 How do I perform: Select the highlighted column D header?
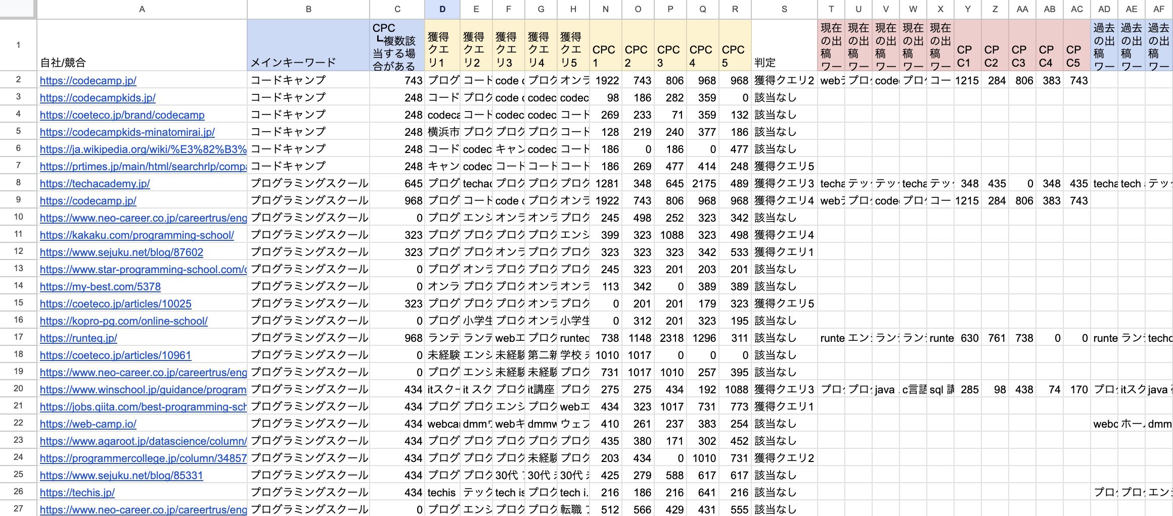442,9
